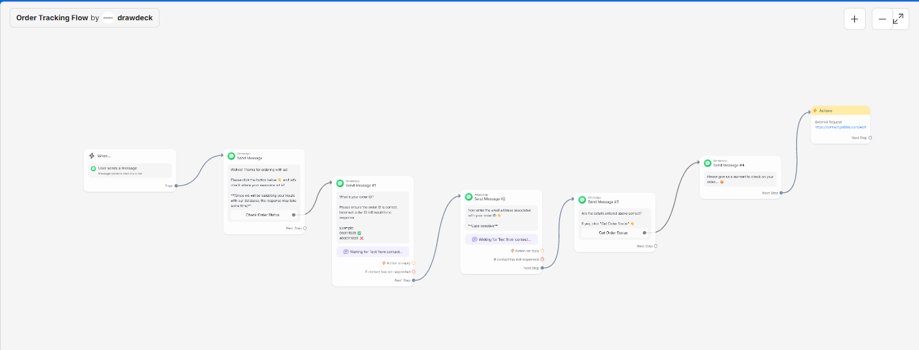Click 'Now enter the email address' message text

tap(499, 213)
